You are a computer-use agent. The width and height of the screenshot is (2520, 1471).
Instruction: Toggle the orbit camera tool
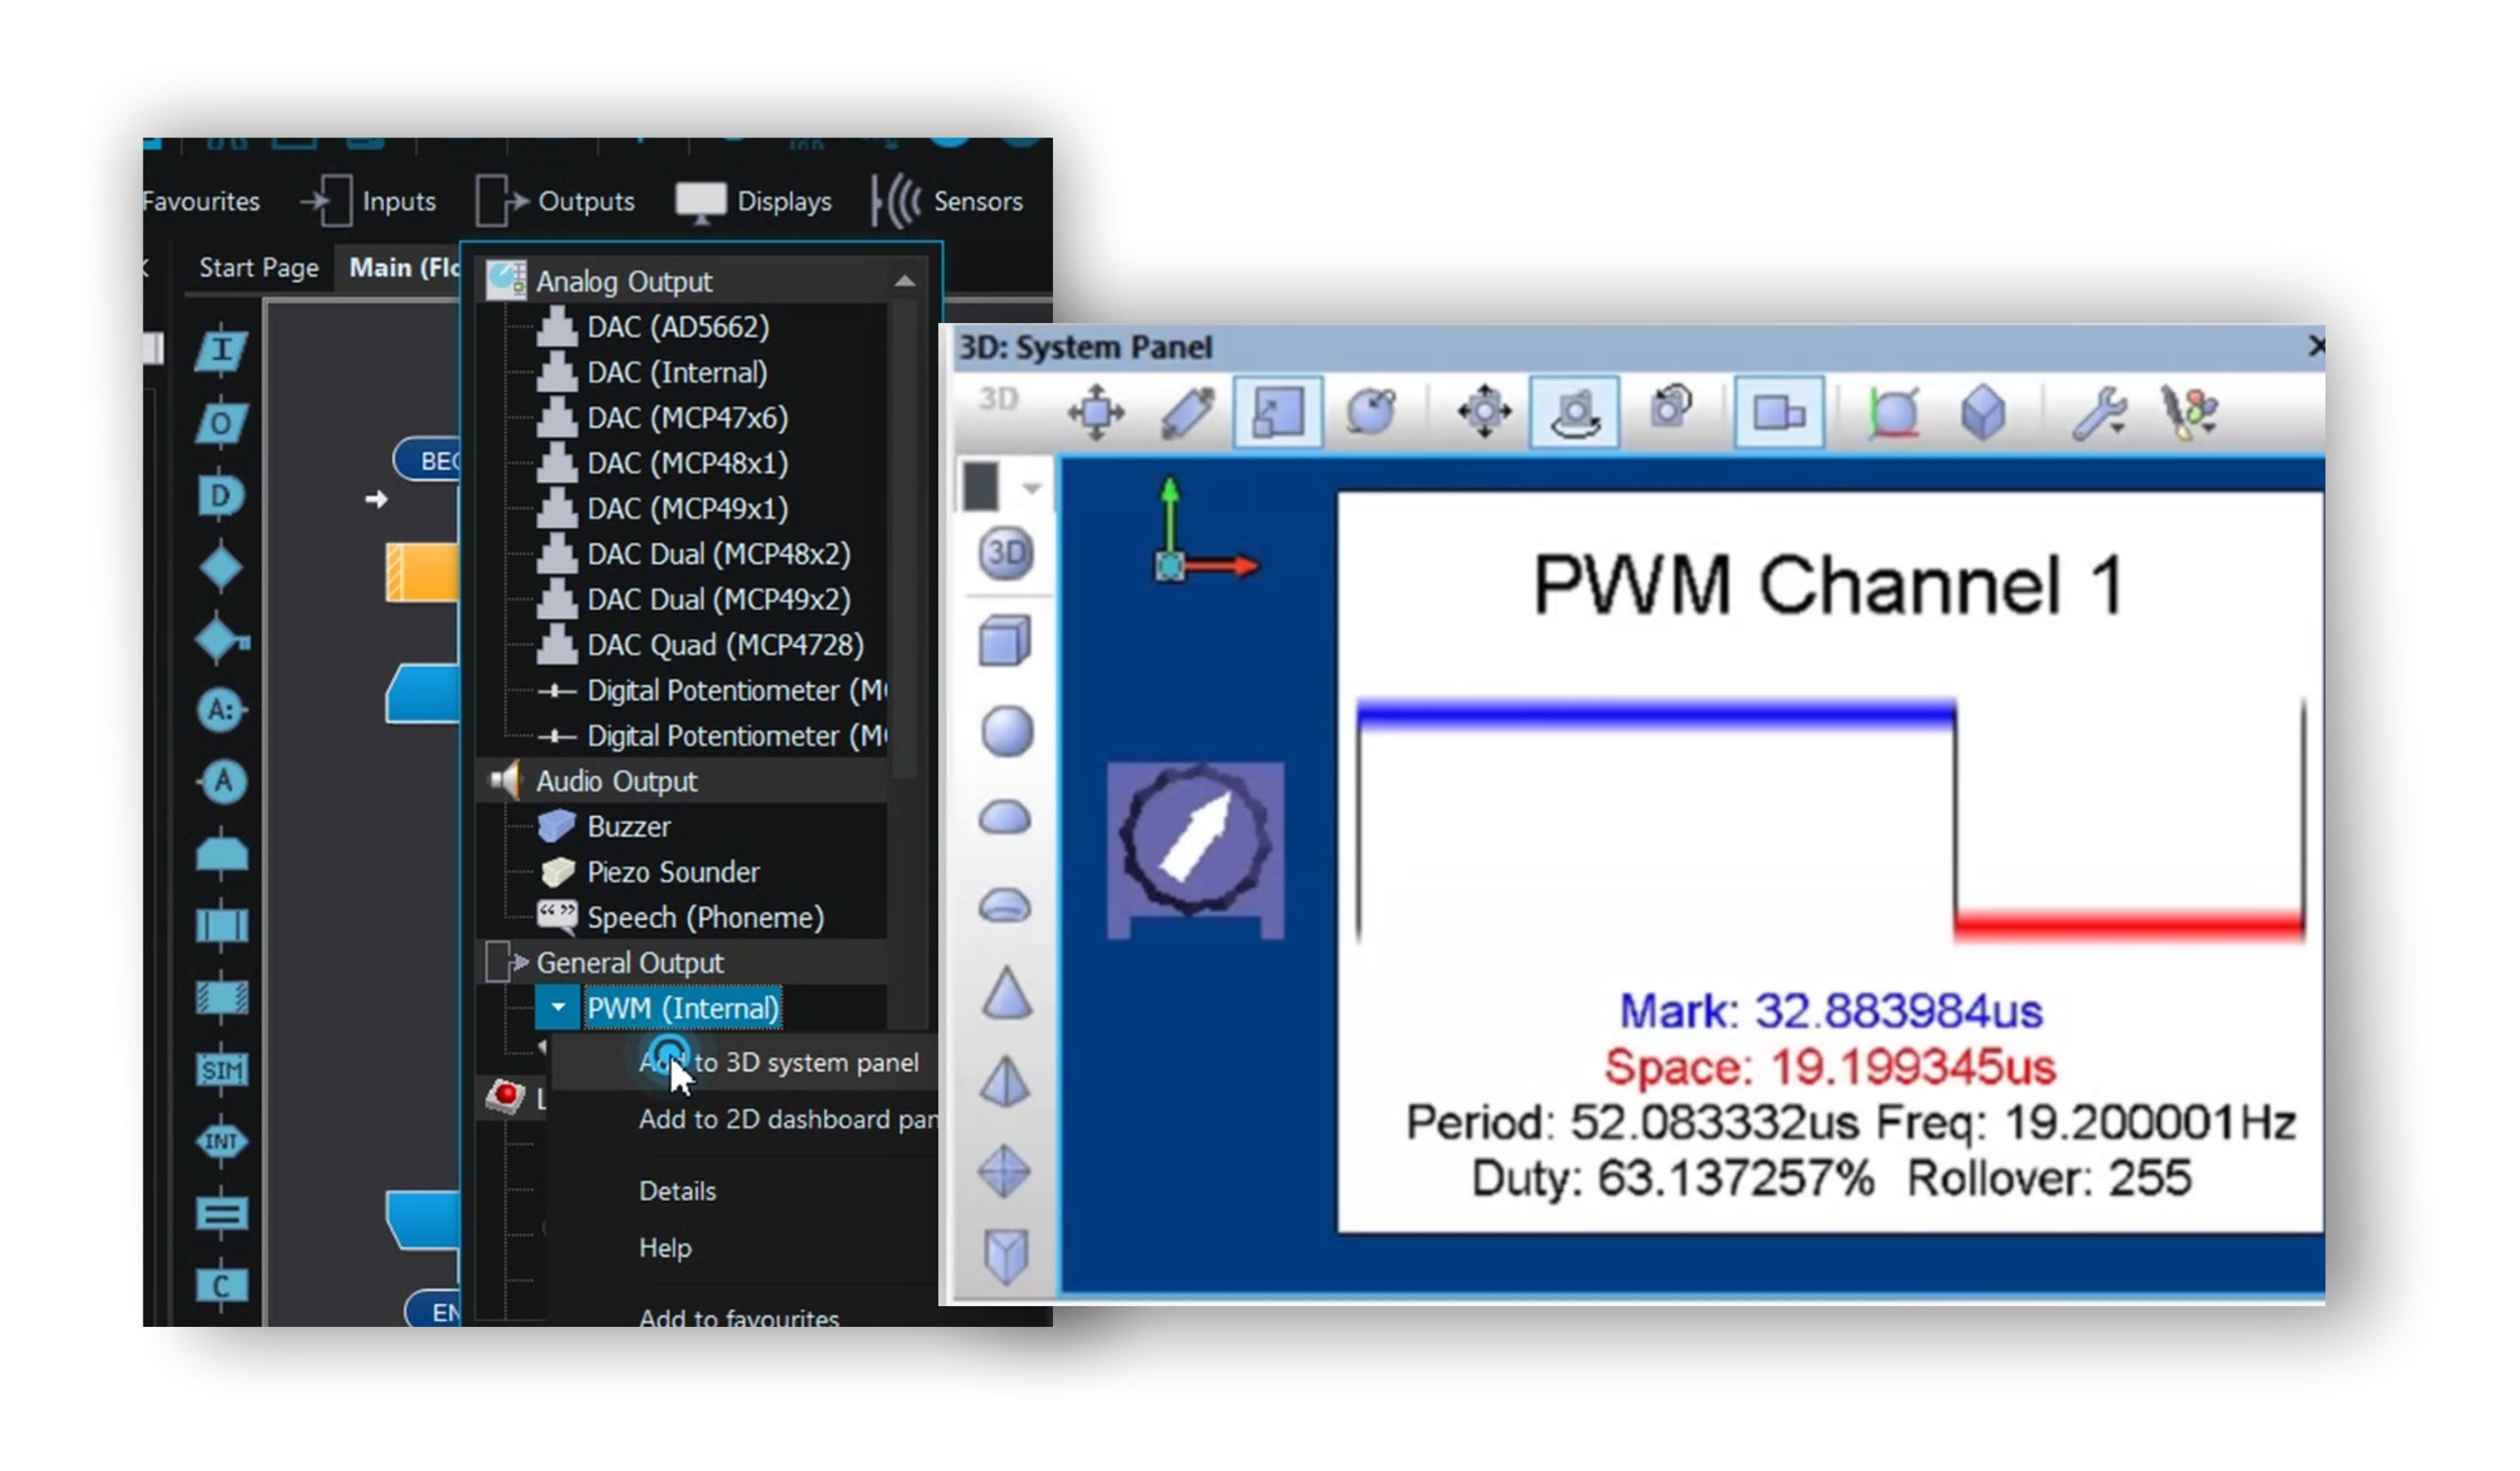coord(1574,412)
